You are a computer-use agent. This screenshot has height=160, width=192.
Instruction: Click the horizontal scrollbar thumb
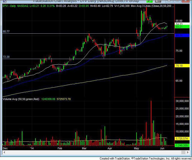pyautogui.click(x=183, y=152)
